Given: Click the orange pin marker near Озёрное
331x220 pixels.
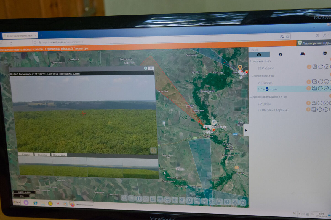Looking at the screenshot, I should [240, 67].
